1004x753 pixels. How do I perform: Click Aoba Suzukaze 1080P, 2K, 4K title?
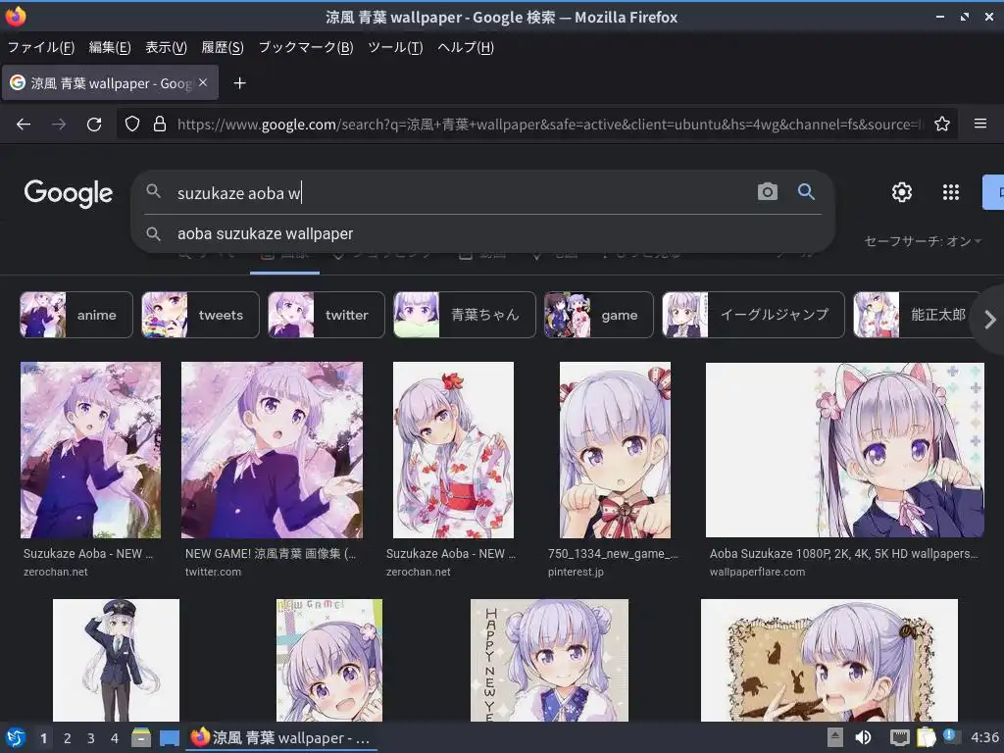pyautogui.click(x=843, y=554)
